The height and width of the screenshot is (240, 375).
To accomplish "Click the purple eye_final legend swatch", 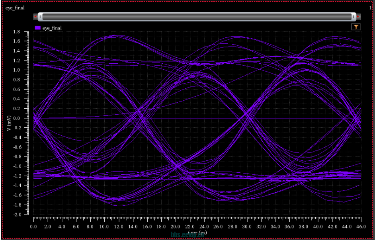I will pyautogui.click(x=38, y=28).
